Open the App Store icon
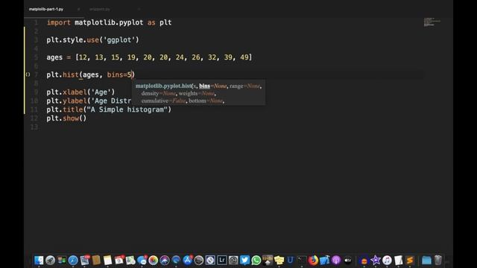Screen dimensions: 477x268 188,260
